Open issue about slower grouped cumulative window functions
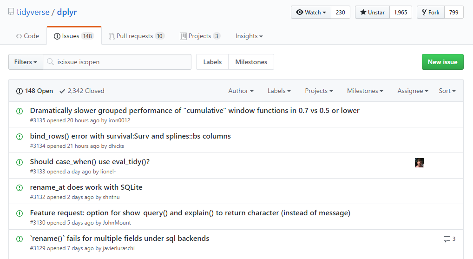This screenshot has width=473, height=259. (x=195, y=111)
